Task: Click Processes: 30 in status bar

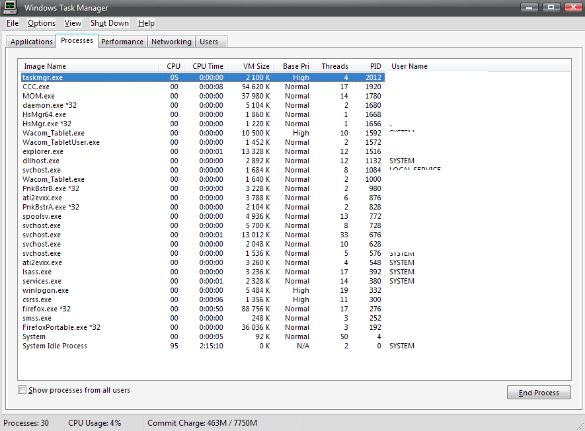Action: coord(26,423)
